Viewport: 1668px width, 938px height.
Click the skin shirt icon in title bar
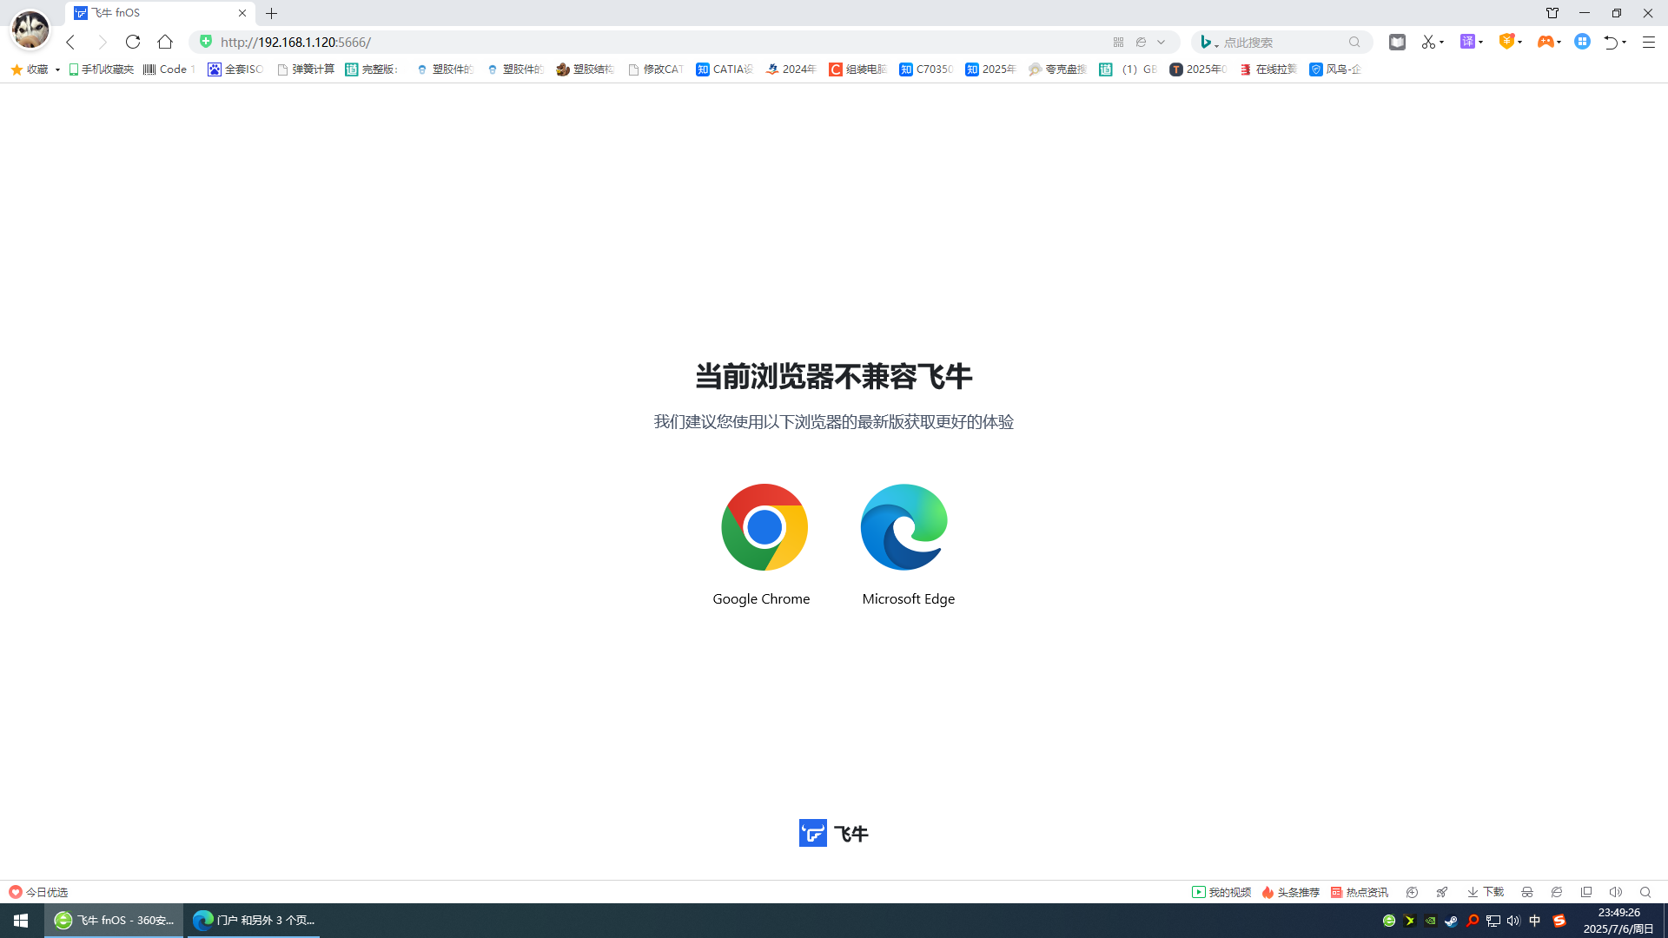[x=1552, y=13]
